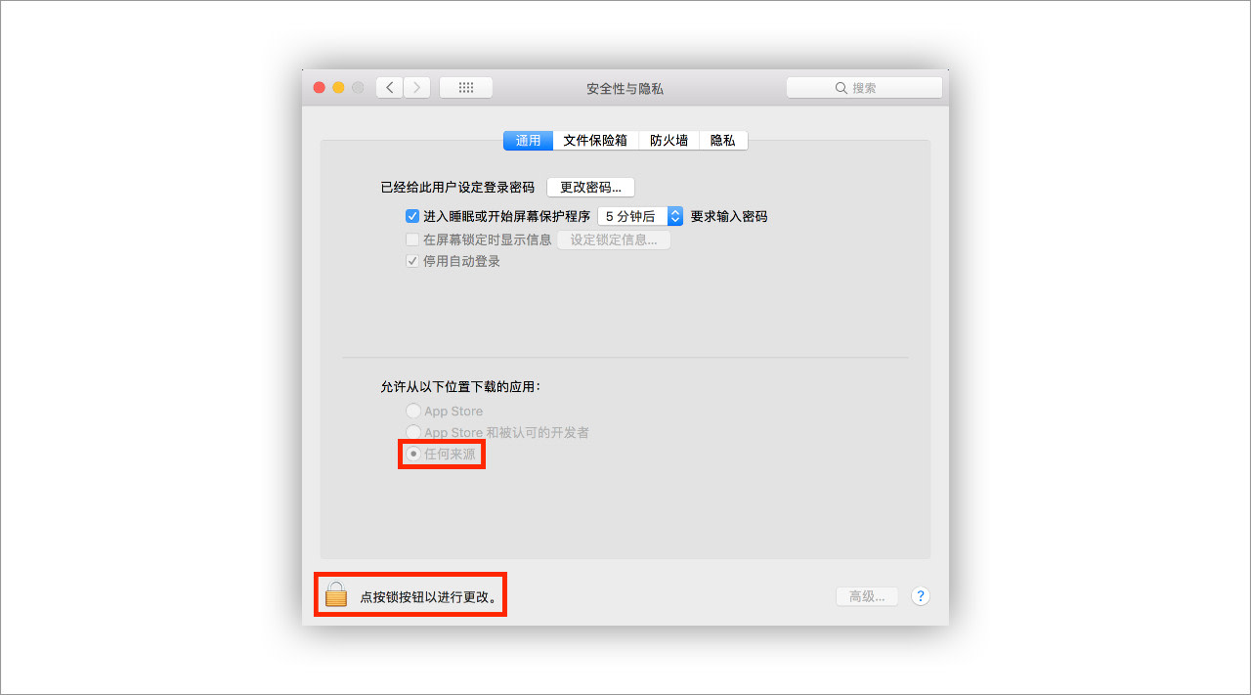This screenshot has height=695, width=1251.
Task: Click the red close window button
Action: [x=319, y=87]
